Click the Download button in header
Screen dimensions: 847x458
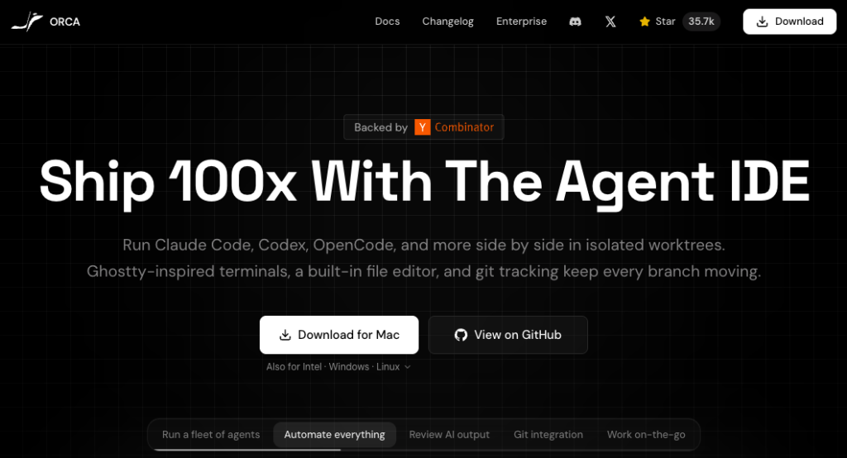tap(790, 21)
